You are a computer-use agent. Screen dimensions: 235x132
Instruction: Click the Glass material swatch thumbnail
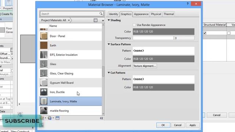tap(44, 64)
